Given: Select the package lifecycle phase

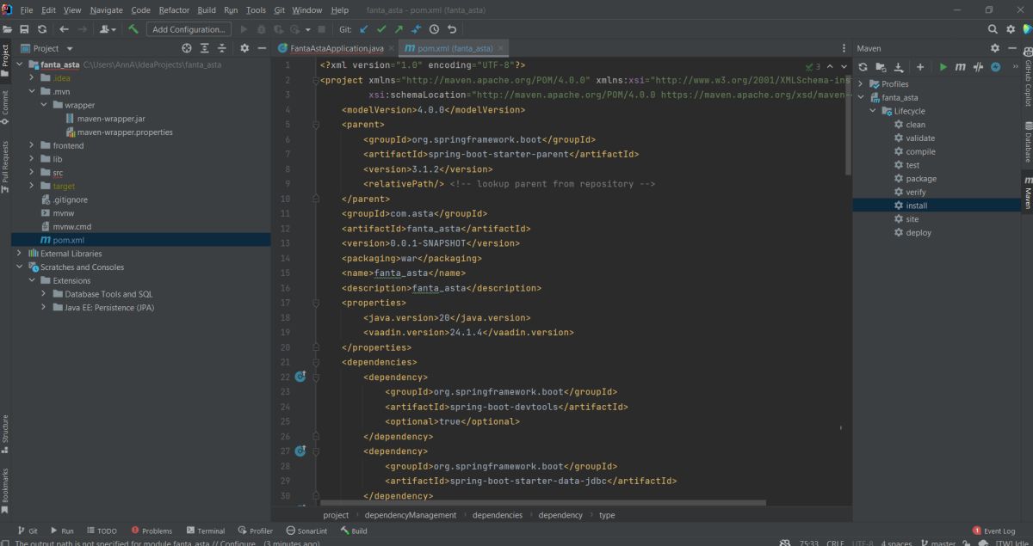Looking at the screenshot, I should tap(920, 179).
